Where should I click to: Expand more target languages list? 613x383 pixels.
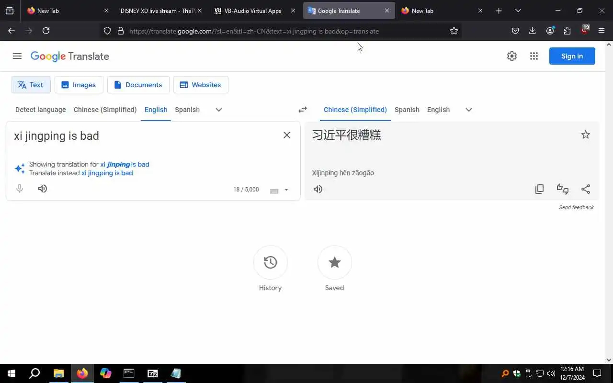[469, 110]
